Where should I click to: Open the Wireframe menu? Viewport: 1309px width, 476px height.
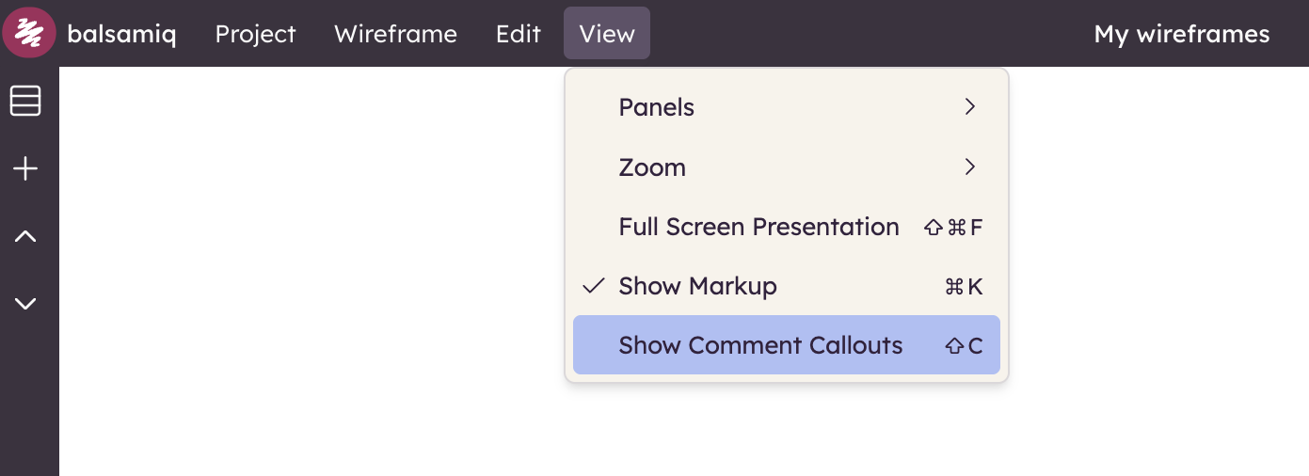coord(395,34)
